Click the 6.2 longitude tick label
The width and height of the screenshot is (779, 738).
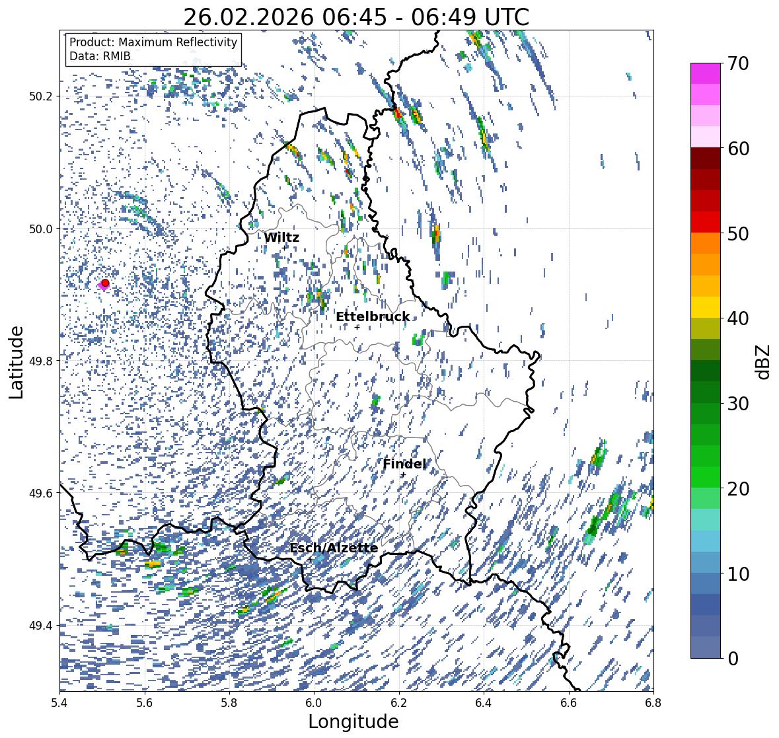pos(399,703)
